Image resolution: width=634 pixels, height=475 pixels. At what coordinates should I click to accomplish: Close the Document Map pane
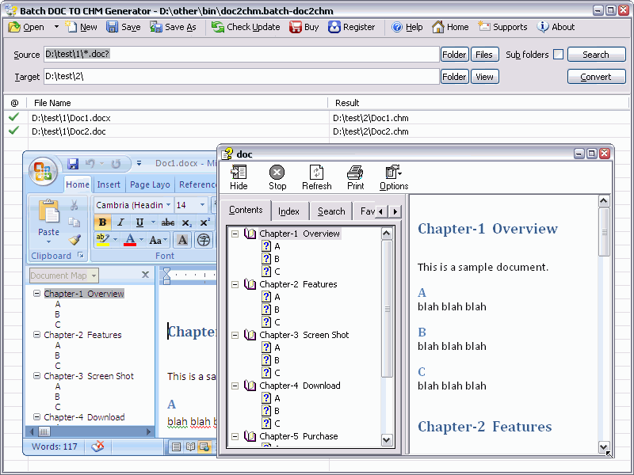tap(146, 275)
